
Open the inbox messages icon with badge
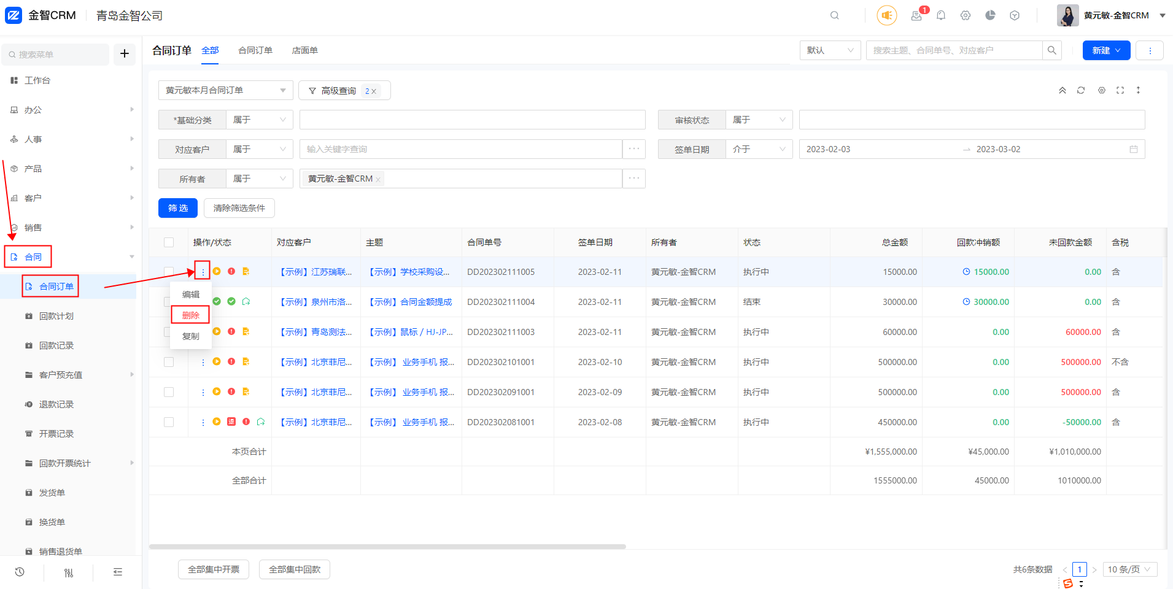click(916, 15)
